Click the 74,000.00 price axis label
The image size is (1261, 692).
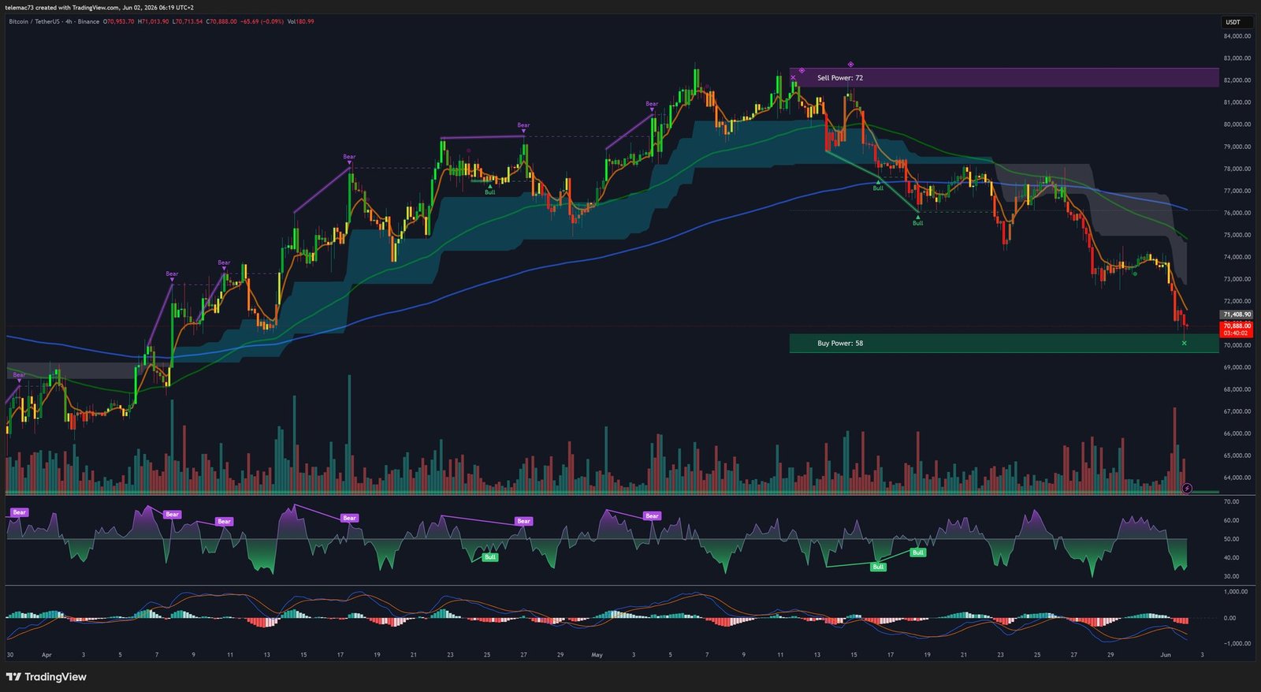(1237, 257)
